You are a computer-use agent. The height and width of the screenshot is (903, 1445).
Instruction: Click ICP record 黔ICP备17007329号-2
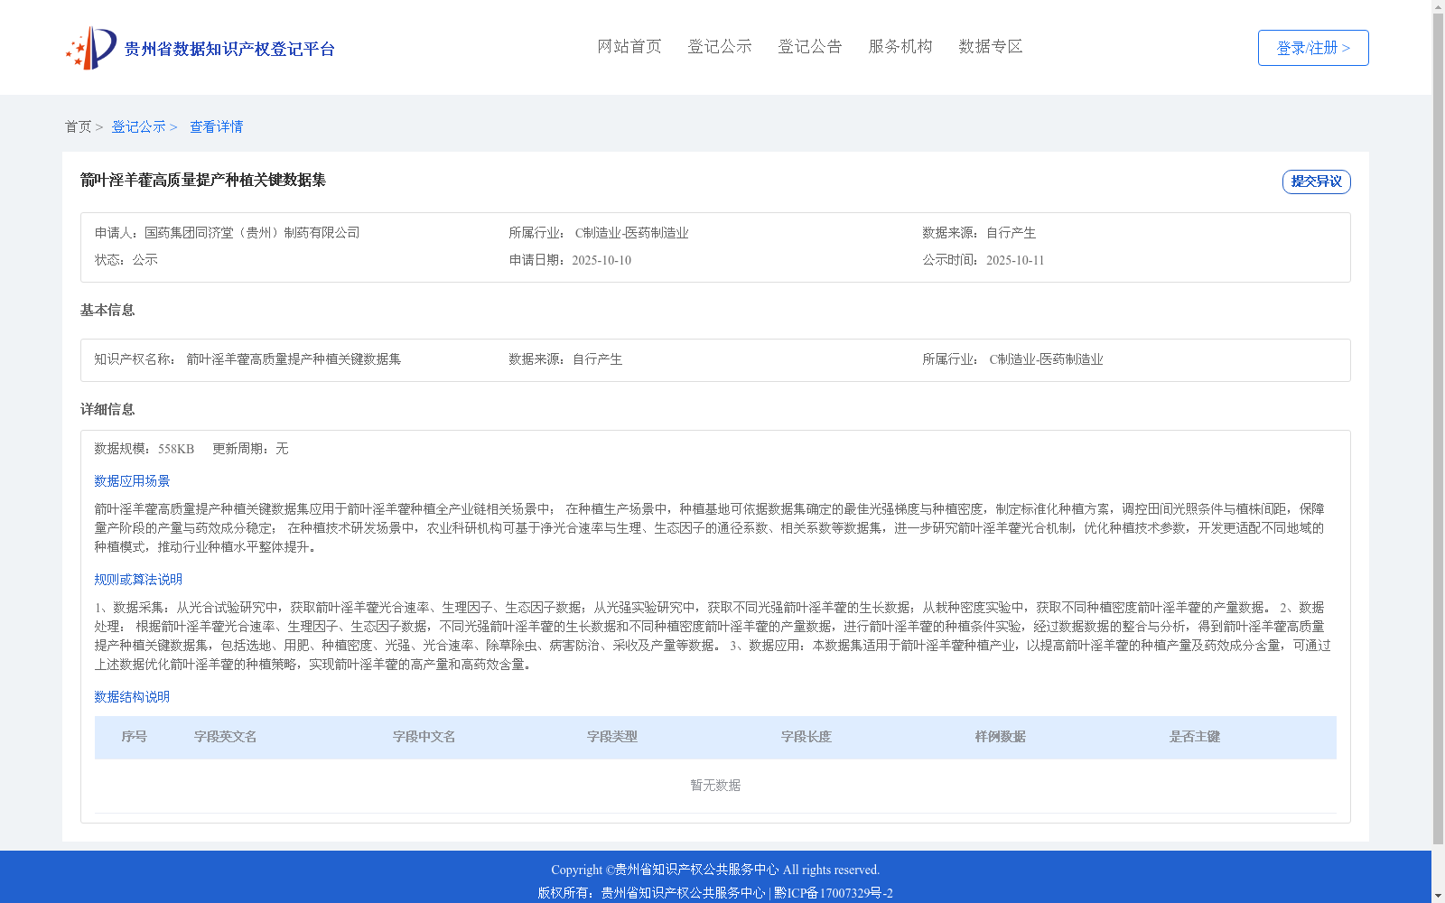point(834,893)
